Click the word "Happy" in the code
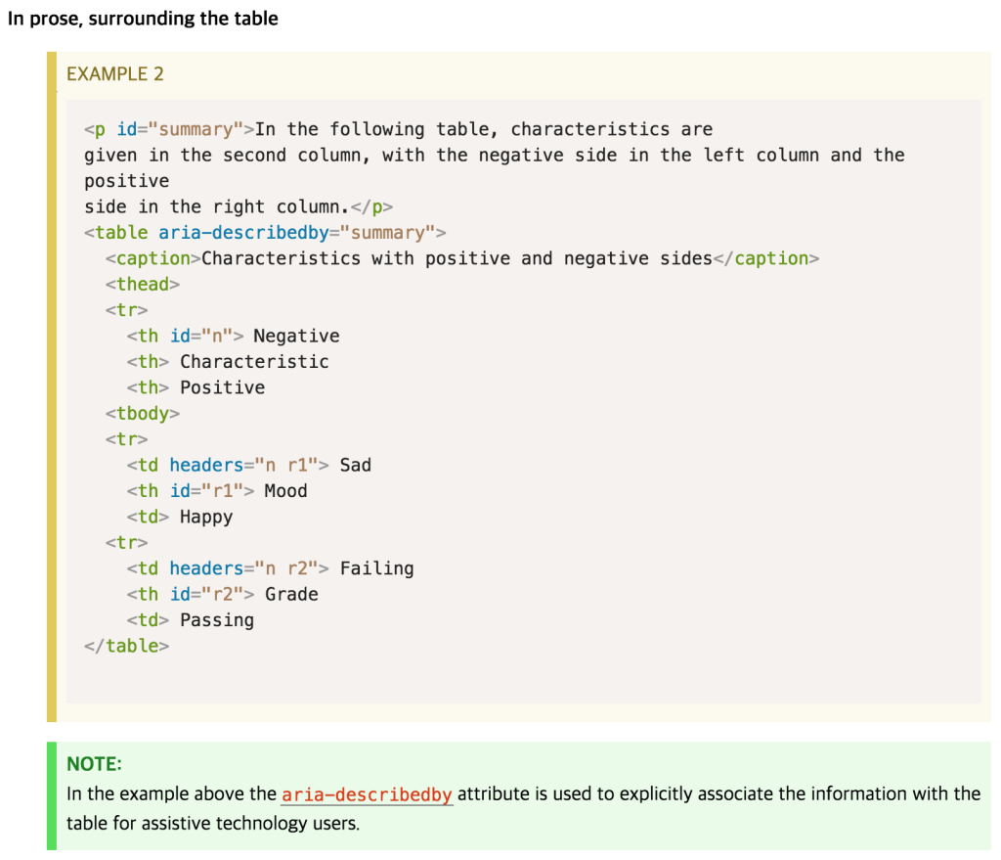 (206, 517)
